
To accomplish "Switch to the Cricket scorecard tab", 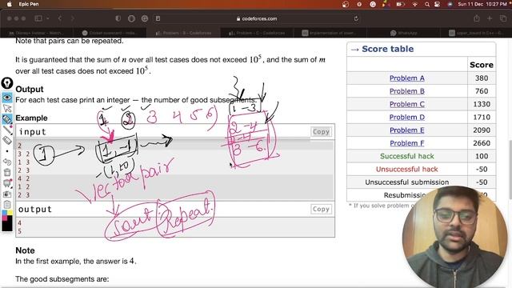I will (x=110, y=33).
